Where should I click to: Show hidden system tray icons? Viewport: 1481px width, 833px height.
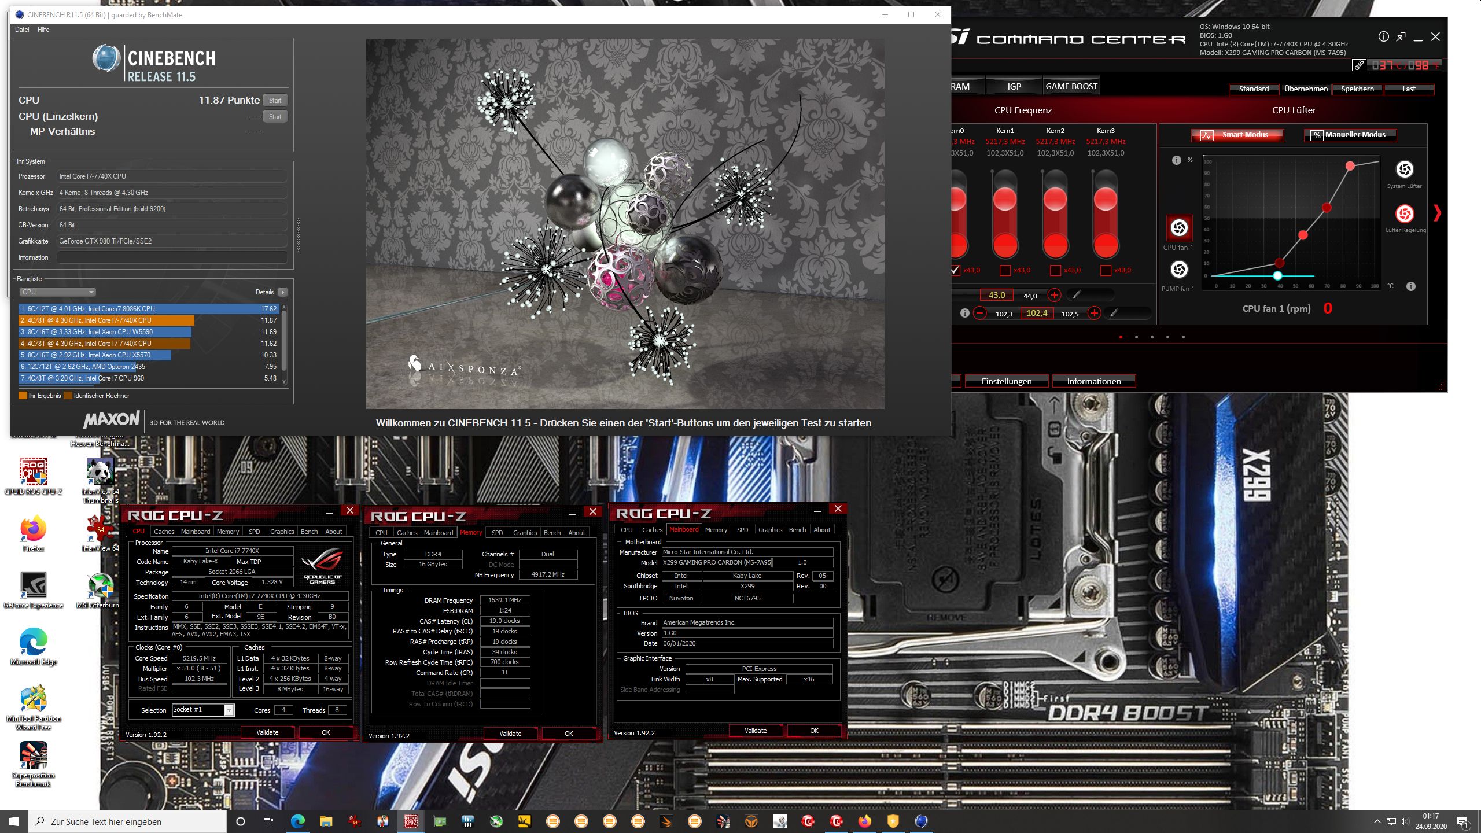coord(1377,821)
